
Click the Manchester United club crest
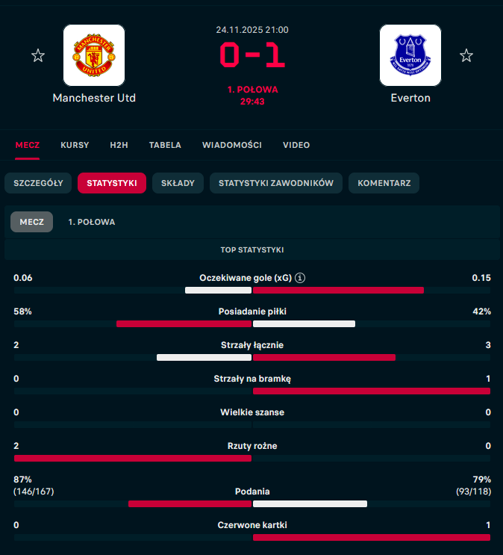pyautogui.click(x=94, y=55)
